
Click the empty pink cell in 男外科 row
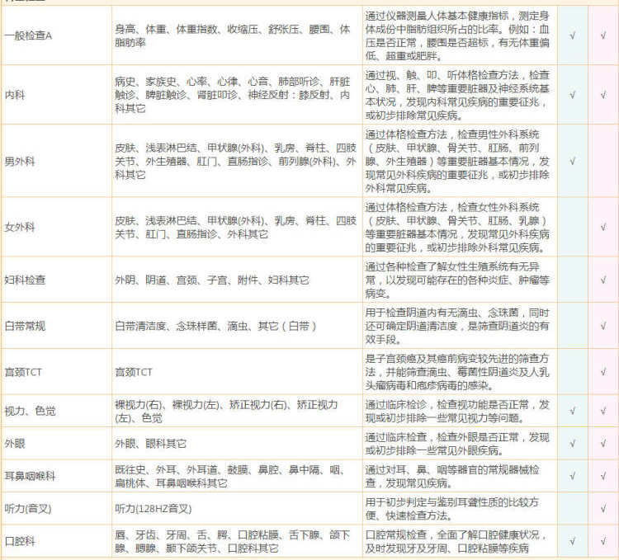[602, 161]
